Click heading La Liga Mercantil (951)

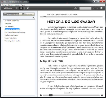(x=51, y=61)
